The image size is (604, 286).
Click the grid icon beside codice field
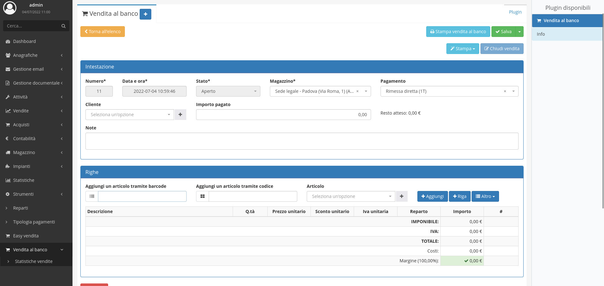click(202, 196)
